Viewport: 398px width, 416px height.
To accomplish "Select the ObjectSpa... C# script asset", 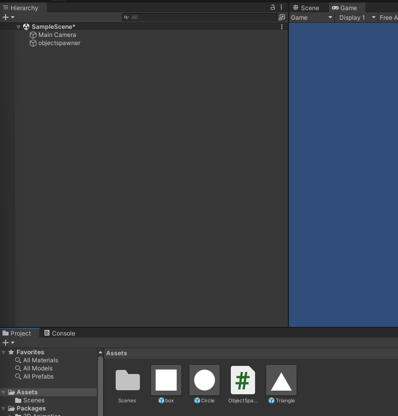I will [x=243, y=380].
